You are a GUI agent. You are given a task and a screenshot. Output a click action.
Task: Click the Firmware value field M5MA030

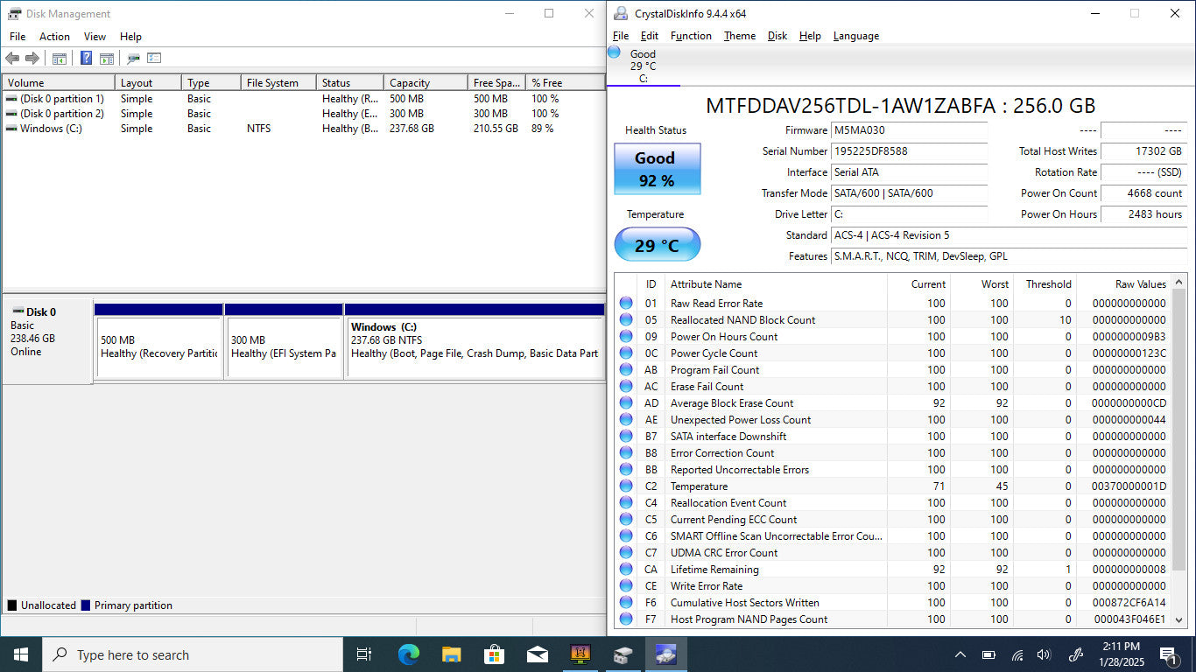(x=908, y=130)
